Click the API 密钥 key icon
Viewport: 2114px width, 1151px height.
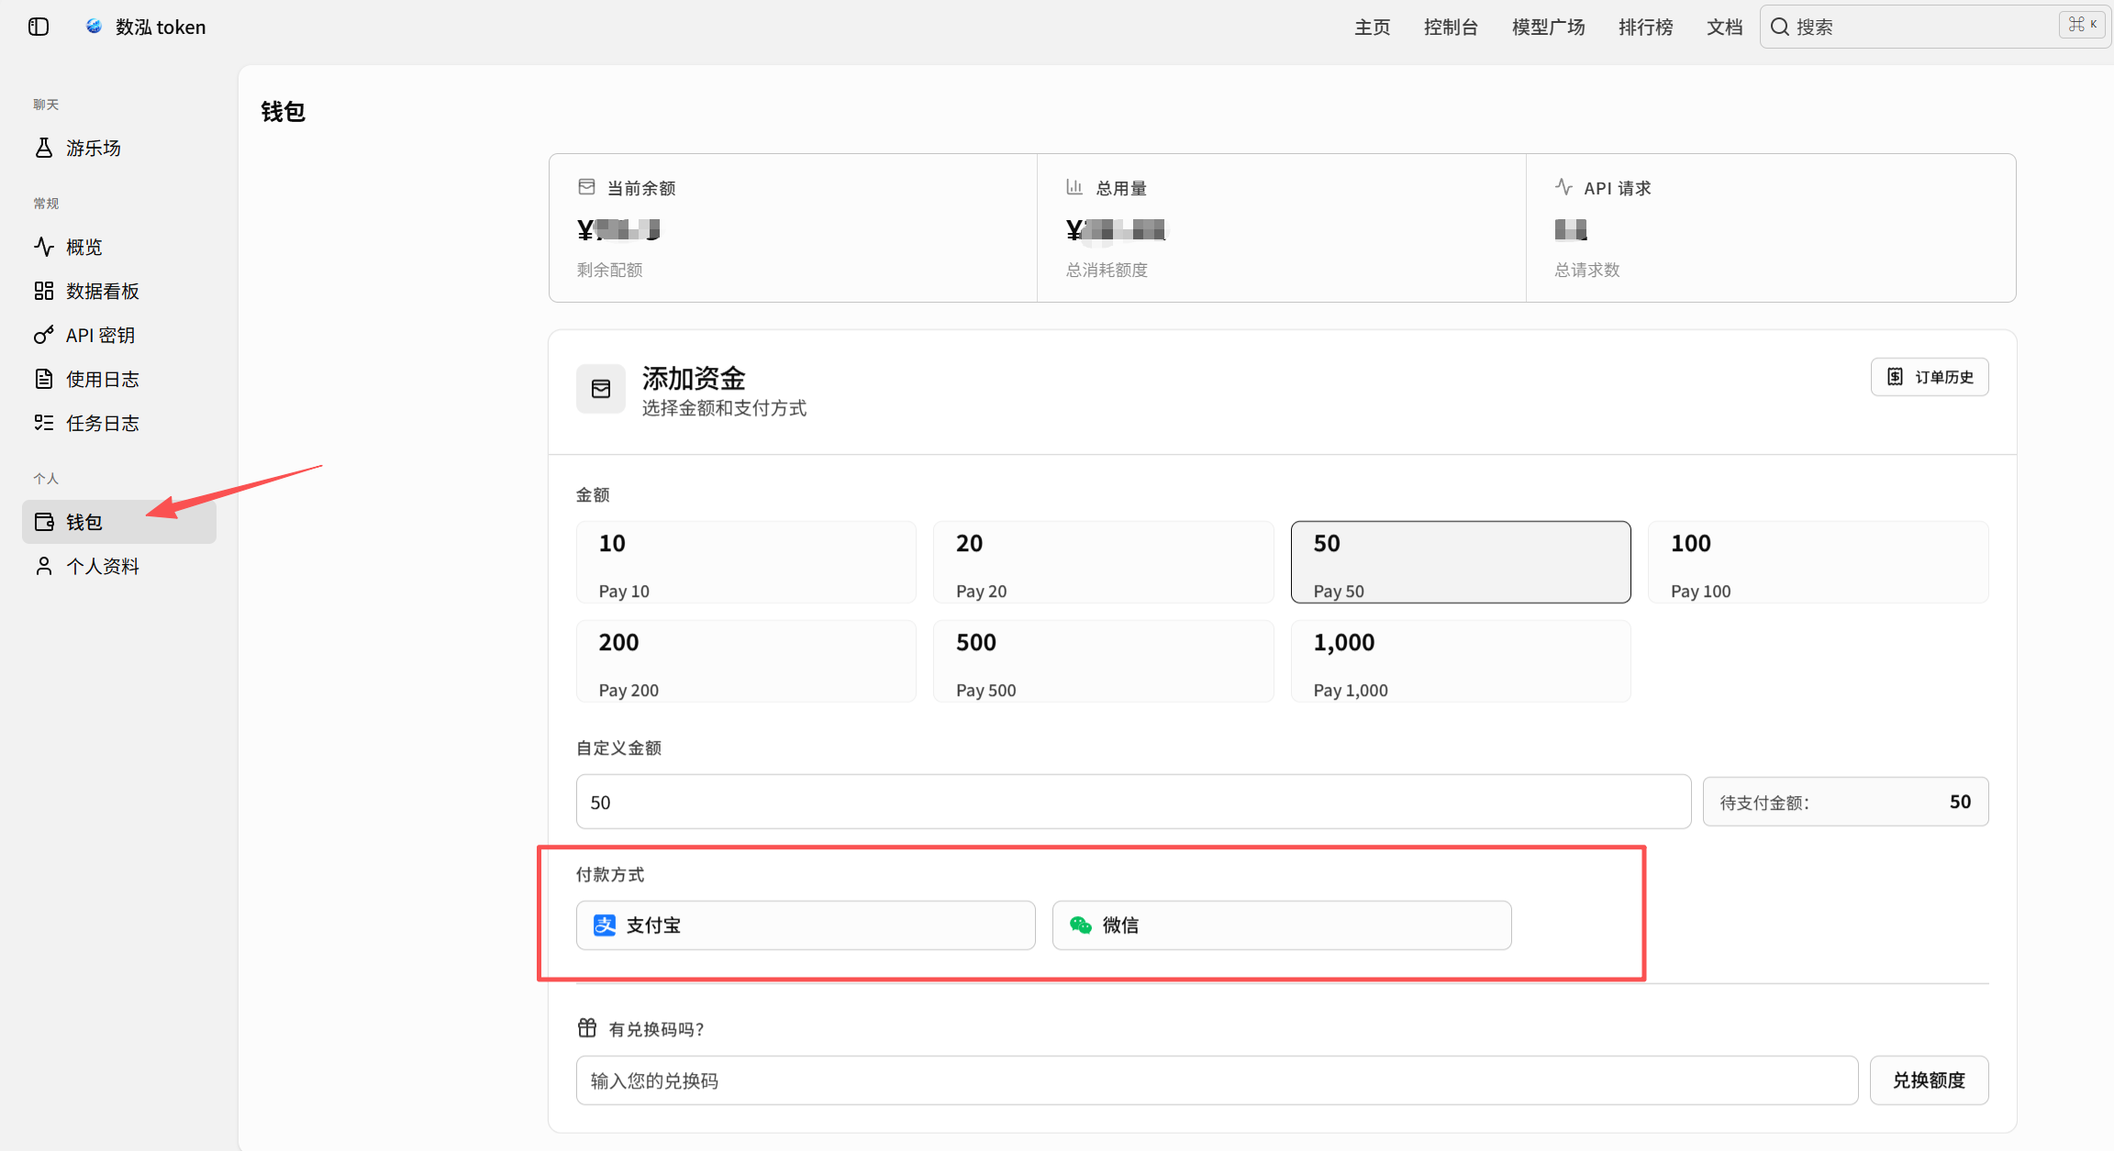(44, 335)
